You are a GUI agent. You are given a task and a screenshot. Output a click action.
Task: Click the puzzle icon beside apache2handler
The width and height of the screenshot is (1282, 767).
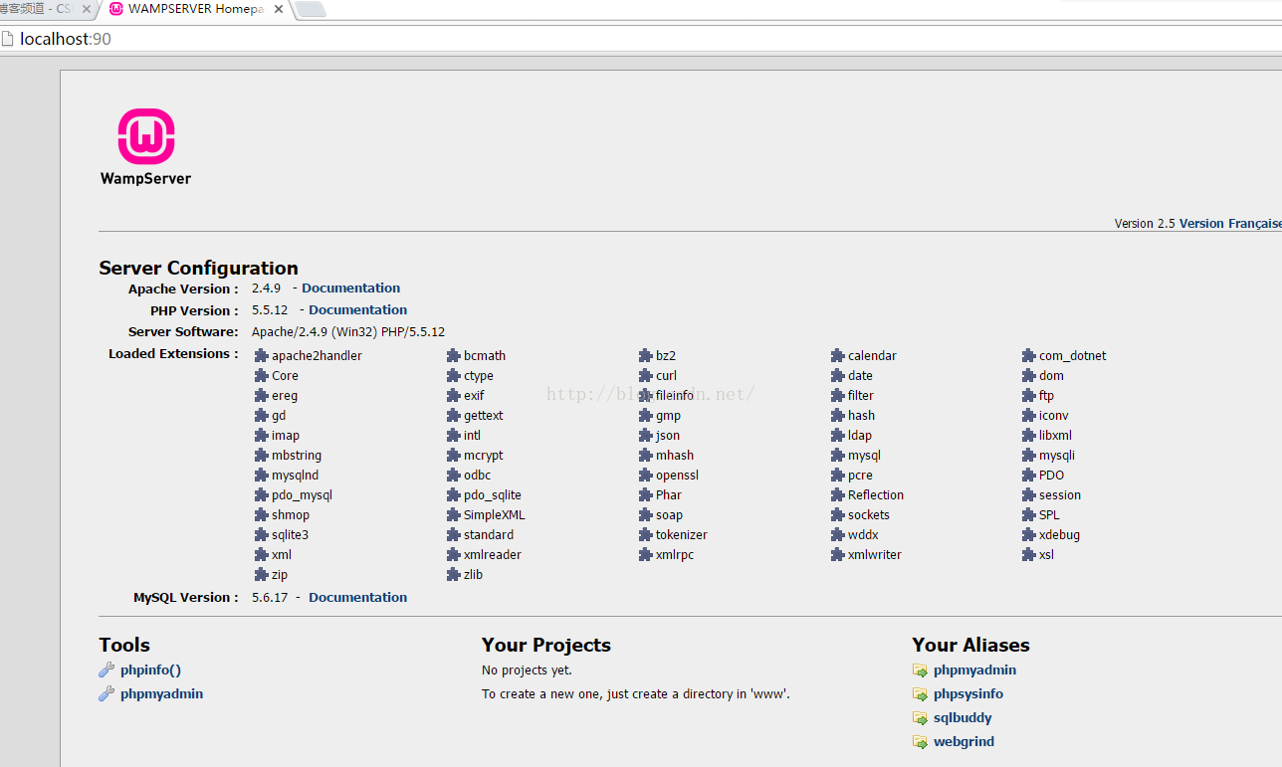pyautogui.click(x=261, y=355)
